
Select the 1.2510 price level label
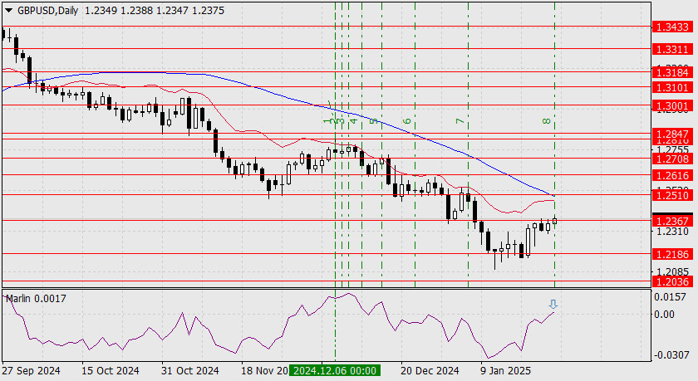(x=672, y=195)
